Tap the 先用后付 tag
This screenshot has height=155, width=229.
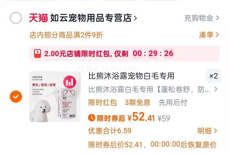[173, 103]
